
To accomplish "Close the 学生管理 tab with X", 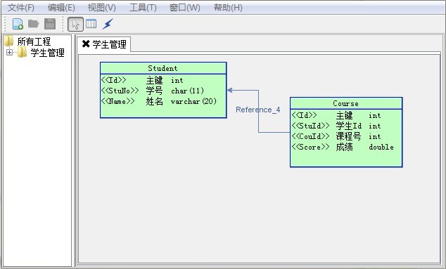I will (x=86, y=44).
